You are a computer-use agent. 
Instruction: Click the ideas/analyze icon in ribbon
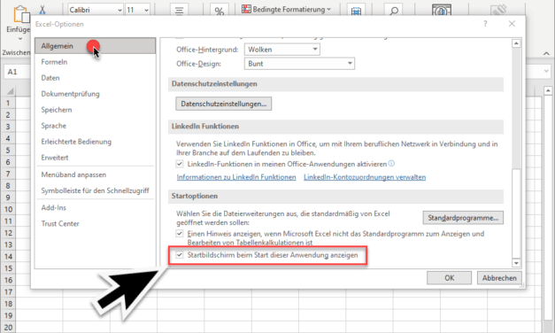[442, 11]
